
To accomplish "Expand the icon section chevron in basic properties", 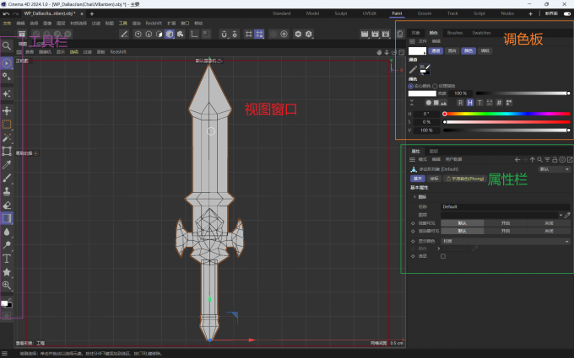I will 414,197.
